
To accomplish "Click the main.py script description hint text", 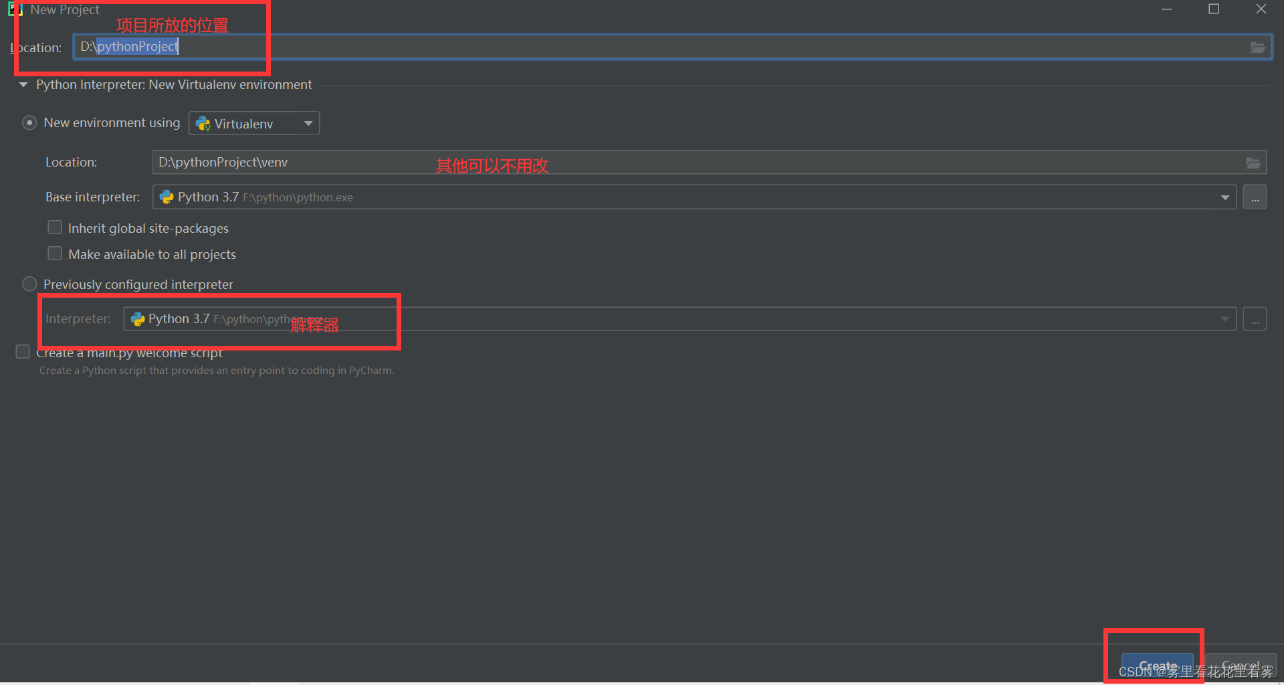I will coord(217,371).
